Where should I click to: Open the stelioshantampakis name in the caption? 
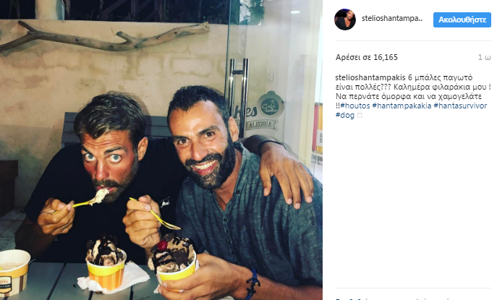(x=370, y=77)
